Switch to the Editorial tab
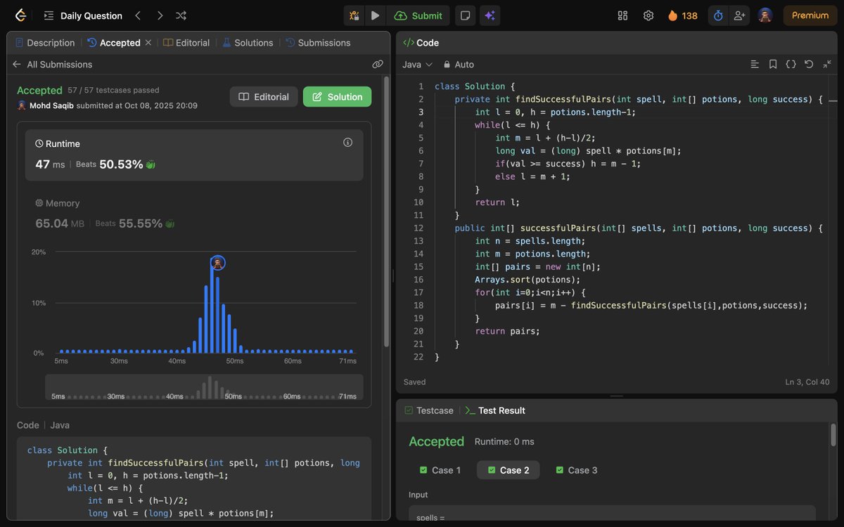This screenshot has width=844, height=527. click(186, 43)
